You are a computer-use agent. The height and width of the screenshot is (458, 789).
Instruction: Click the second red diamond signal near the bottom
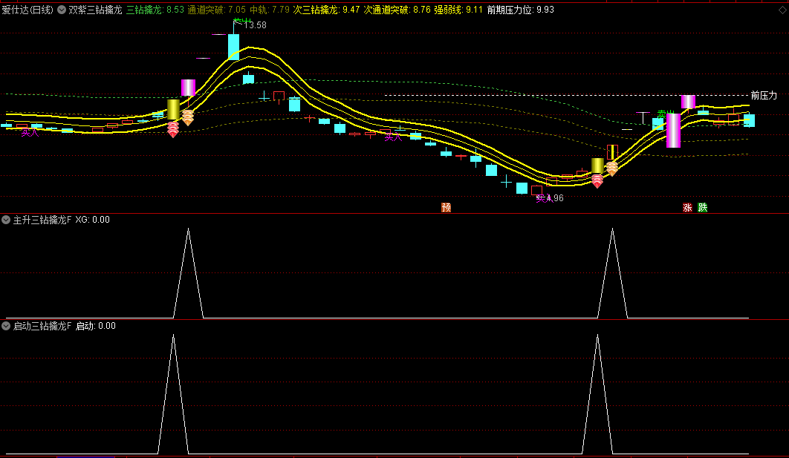pos(597,180)
